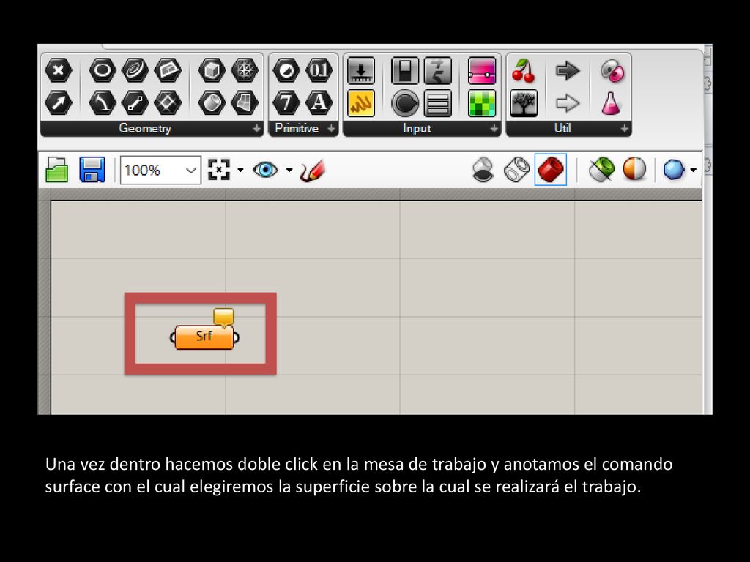The height and width of the screenshot is (562, 750).
Task: Open the Util panel label
Action: (562, 128)
